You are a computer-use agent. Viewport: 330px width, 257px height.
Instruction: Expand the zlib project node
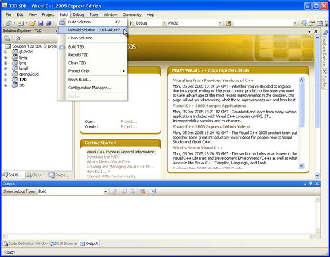point(6,85)
